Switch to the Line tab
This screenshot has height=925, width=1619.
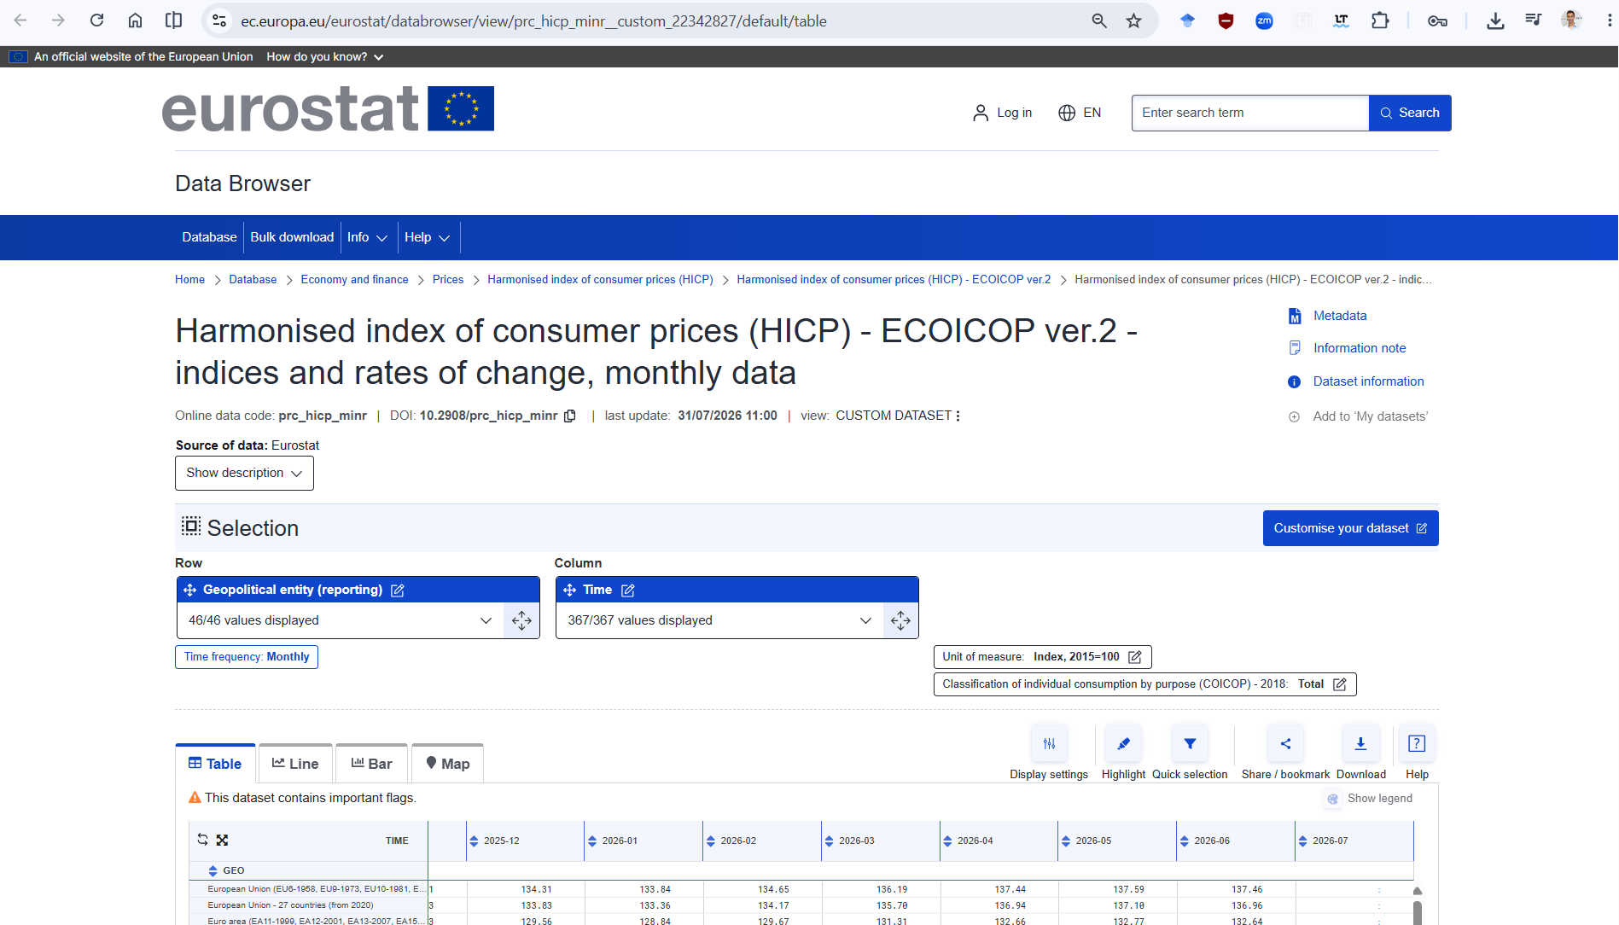(295, 764)
